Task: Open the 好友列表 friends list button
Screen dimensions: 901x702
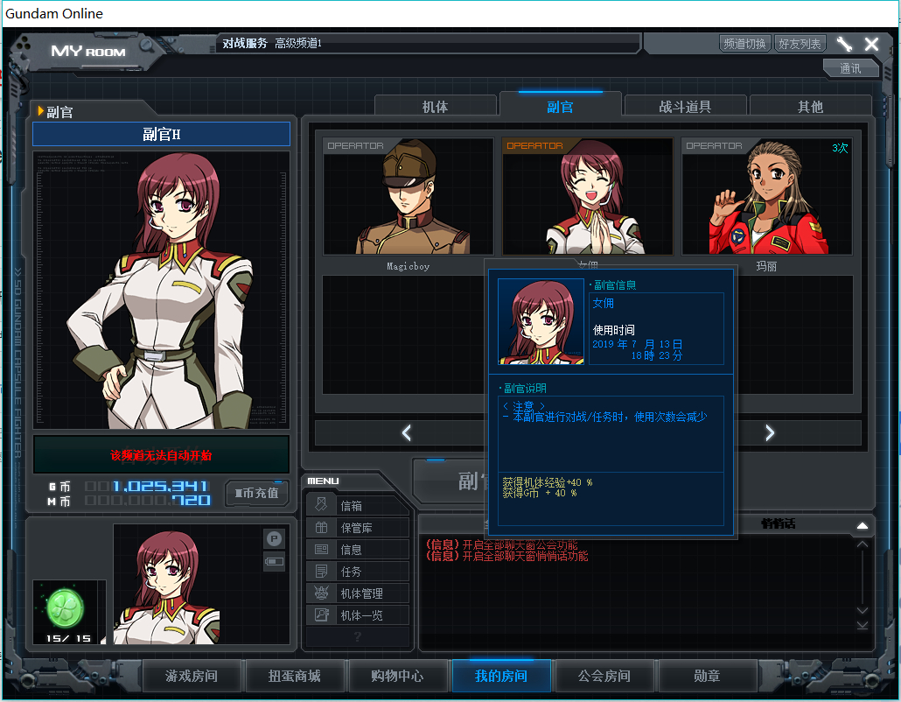Action: 800,44
